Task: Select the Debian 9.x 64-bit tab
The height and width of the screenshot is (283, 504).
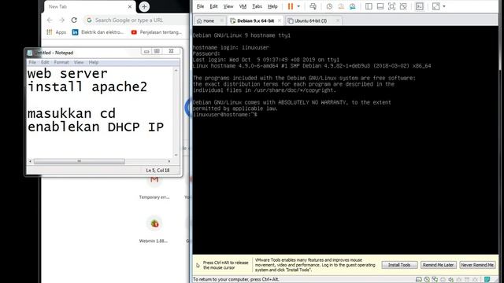Action: click(x=255, y=21)
